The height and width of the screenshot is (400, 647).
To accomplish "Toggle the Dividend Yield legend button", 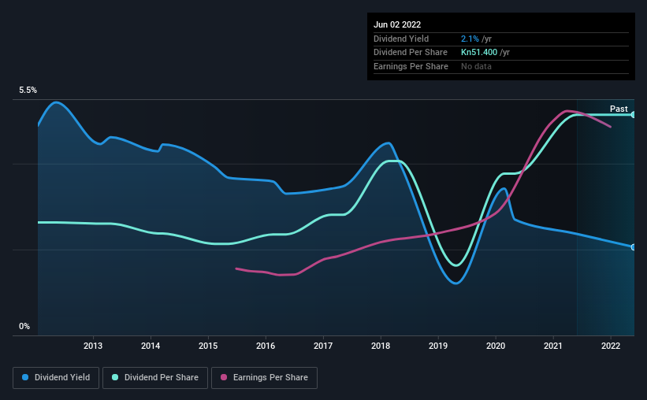I will [x=56, y=378].
